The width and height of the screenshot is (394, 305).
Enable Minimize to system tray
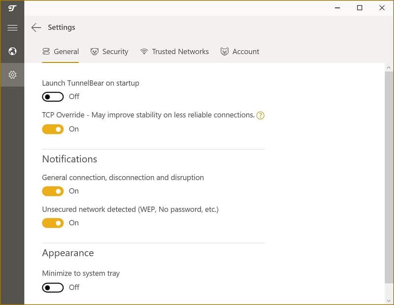tap(53, 288)
